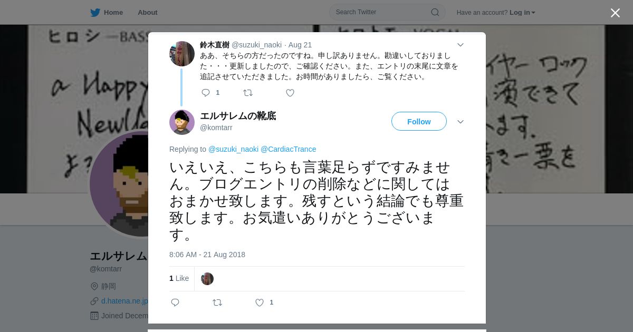This screenshot has height=332, width=633.
Task: Follow the @komtarr account
Action: pos(419,121)
